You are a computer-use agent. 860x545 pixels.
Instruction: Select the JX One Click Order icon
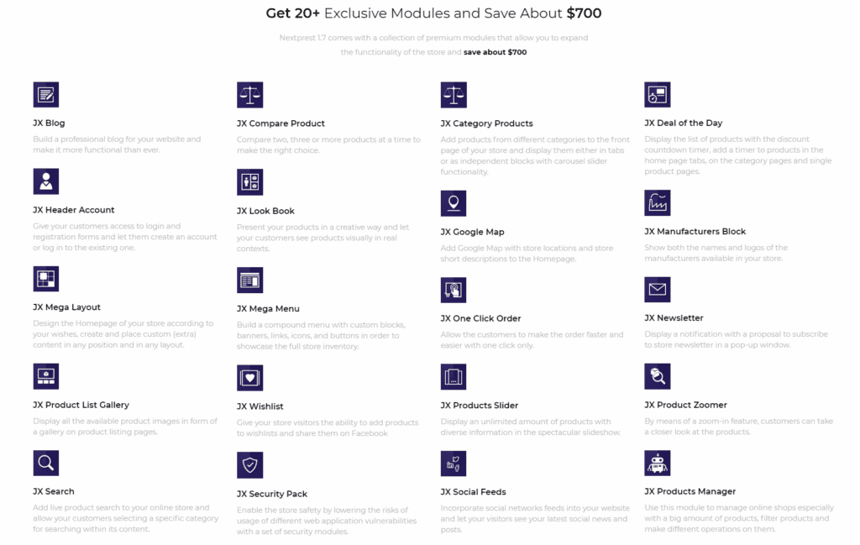coord(454,290)
